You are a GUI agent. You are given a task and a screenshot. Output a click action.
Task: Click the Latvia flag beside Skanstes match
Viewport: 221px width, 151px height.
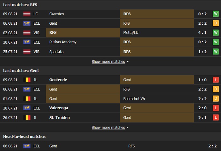point(27,14)
